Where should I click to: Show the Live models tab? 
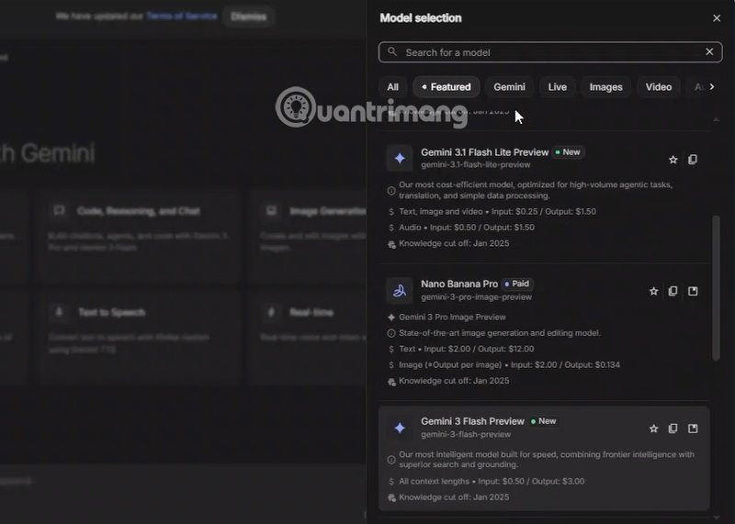pos(558,87)
